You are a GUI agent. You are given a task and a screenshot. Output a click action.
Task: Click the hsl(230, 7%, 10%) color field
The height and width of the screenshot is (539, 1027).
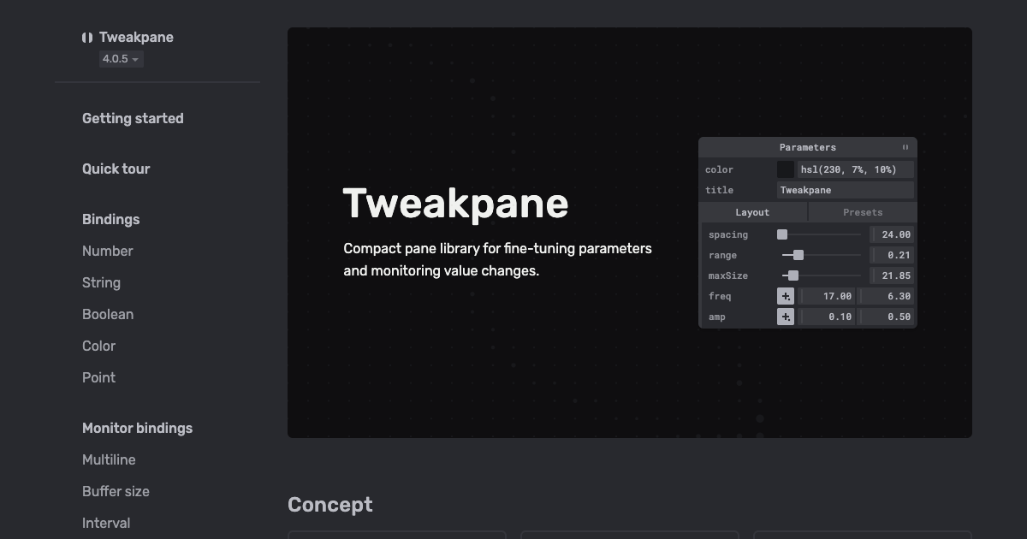pyautogui.click(x=856, y=169)
